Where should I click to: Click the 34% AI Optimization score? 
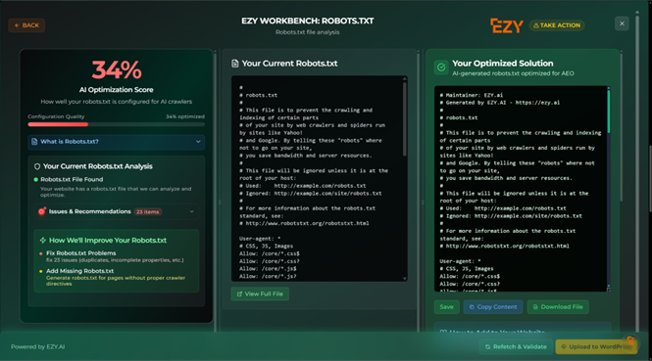click(117, 69)
